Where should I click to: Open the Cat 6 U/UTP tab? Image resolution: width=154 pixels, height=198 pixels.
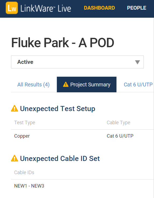click(x=138, y=85)
